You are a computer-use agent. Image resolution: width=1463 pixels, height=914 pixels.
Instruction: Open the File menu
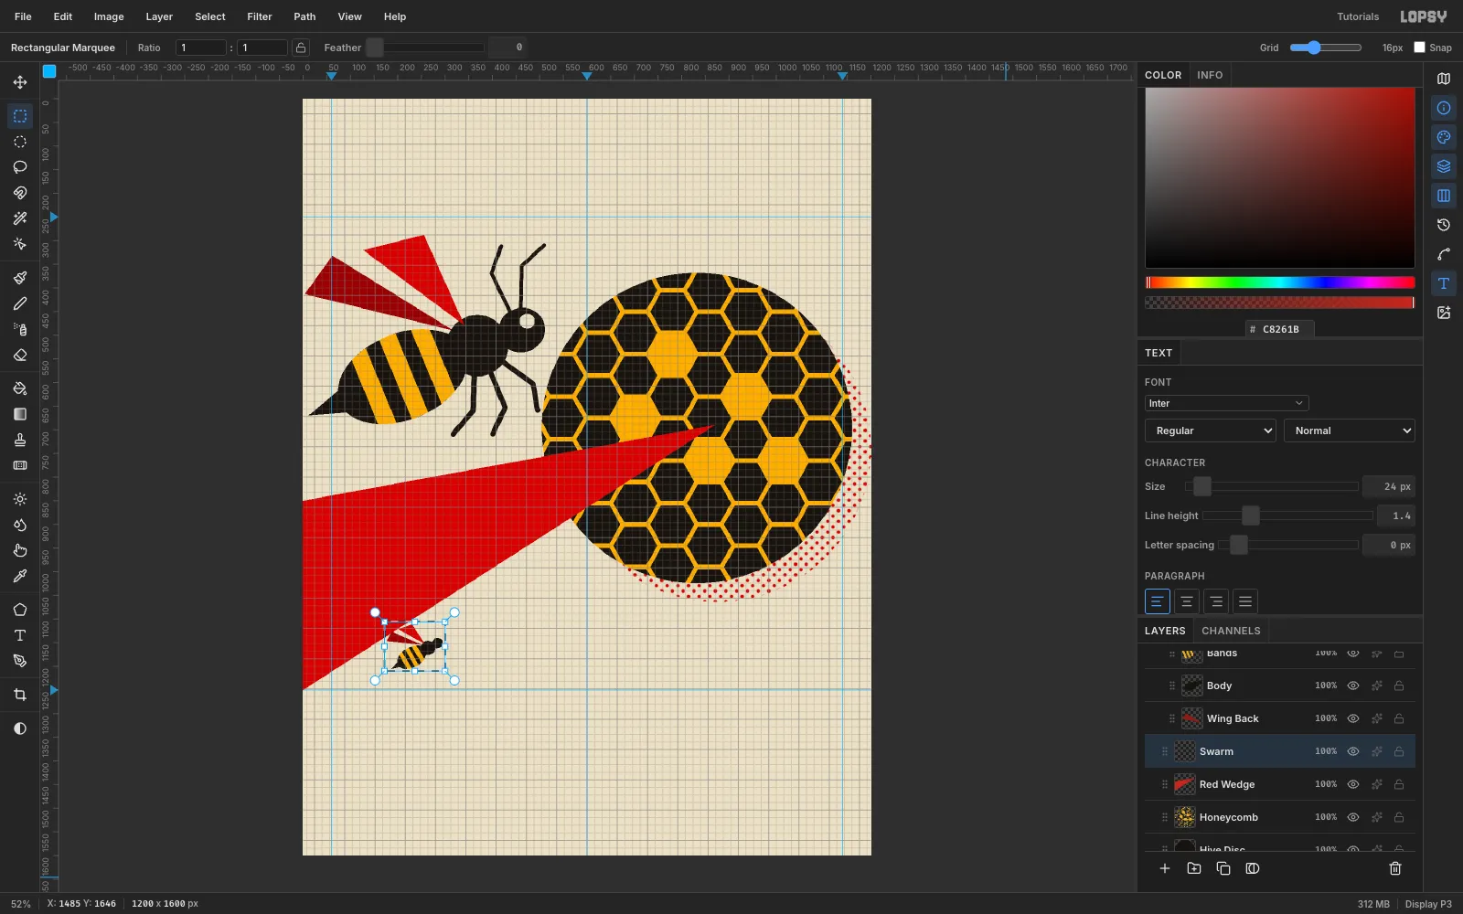tap(23, 16)
